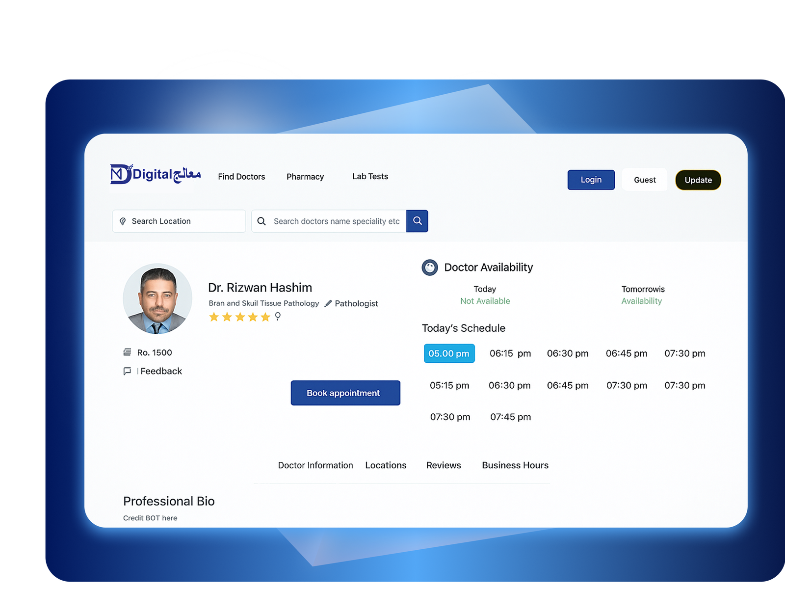Select the 06:15 pm time slot
Image resolution: width=785 pixels, height=590 pixels.
click(510, 353)
